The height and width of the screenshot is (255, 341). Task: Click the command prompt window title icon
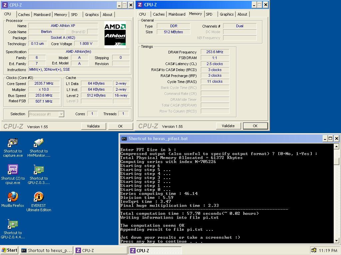(124, 138)
